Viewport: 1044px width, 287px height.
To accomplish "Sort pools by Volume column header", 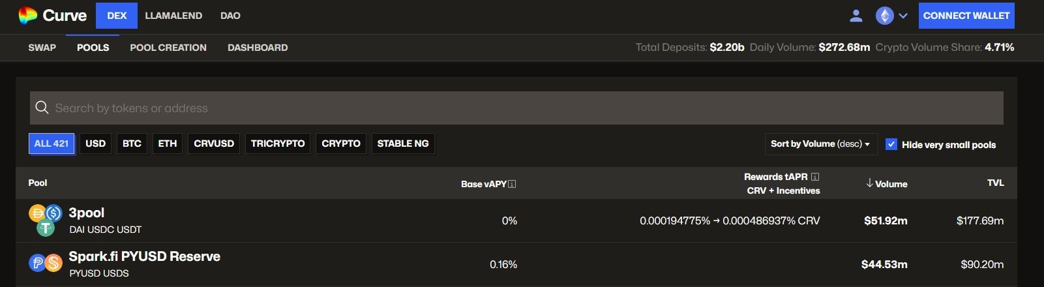I will [887, 184].
